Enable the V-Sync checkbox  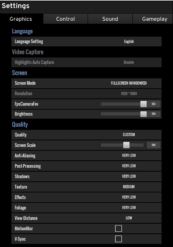click(x=118, y=239)
